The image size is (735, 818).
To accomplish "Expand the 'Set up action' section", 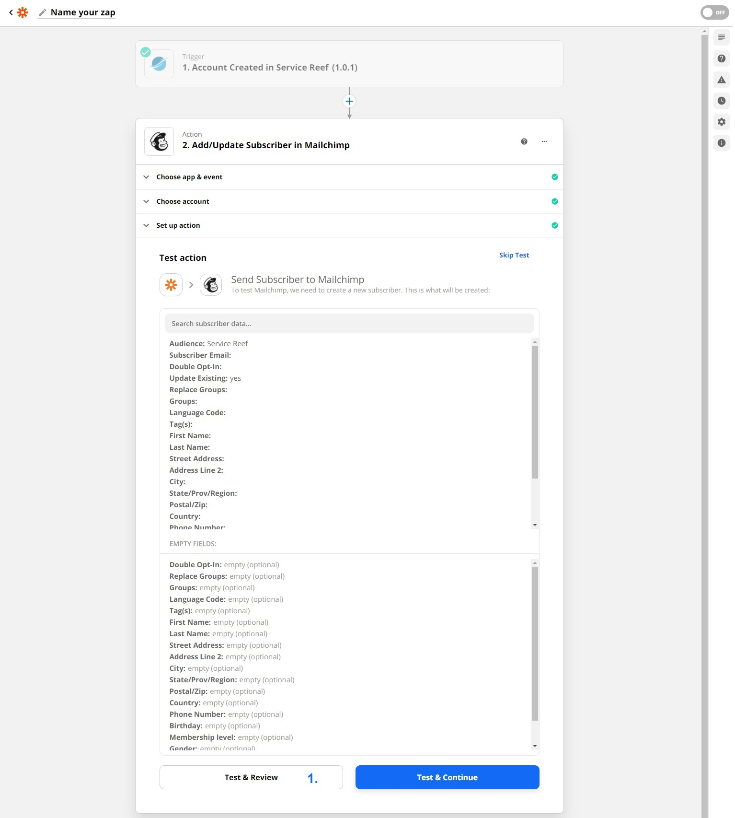I will [349, 225].
